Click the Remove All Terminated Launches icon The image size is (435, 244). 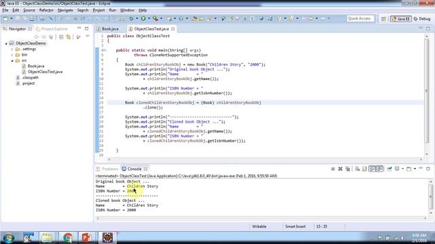(x=347, y=169)
